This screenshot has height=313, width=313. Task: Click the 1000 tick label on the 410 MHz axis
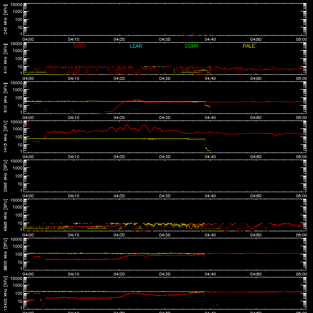(x=18, y=51)
